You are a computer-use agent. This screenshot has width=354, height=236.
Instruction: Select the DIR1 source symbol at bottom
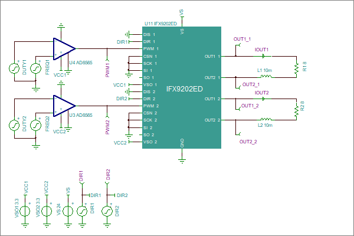[82, 211]
